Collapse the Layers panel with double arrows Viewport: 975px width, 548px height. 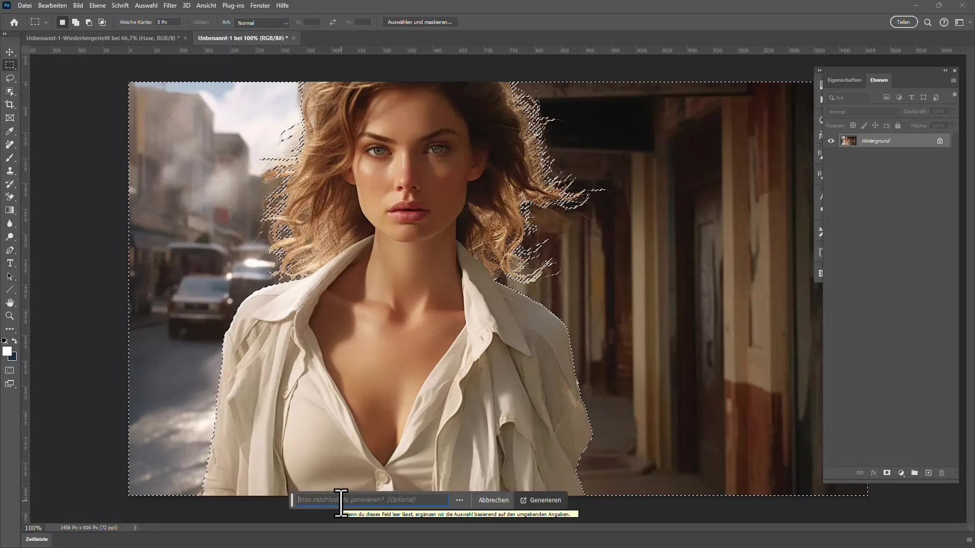pyautogui.click(x=945, y=71)
